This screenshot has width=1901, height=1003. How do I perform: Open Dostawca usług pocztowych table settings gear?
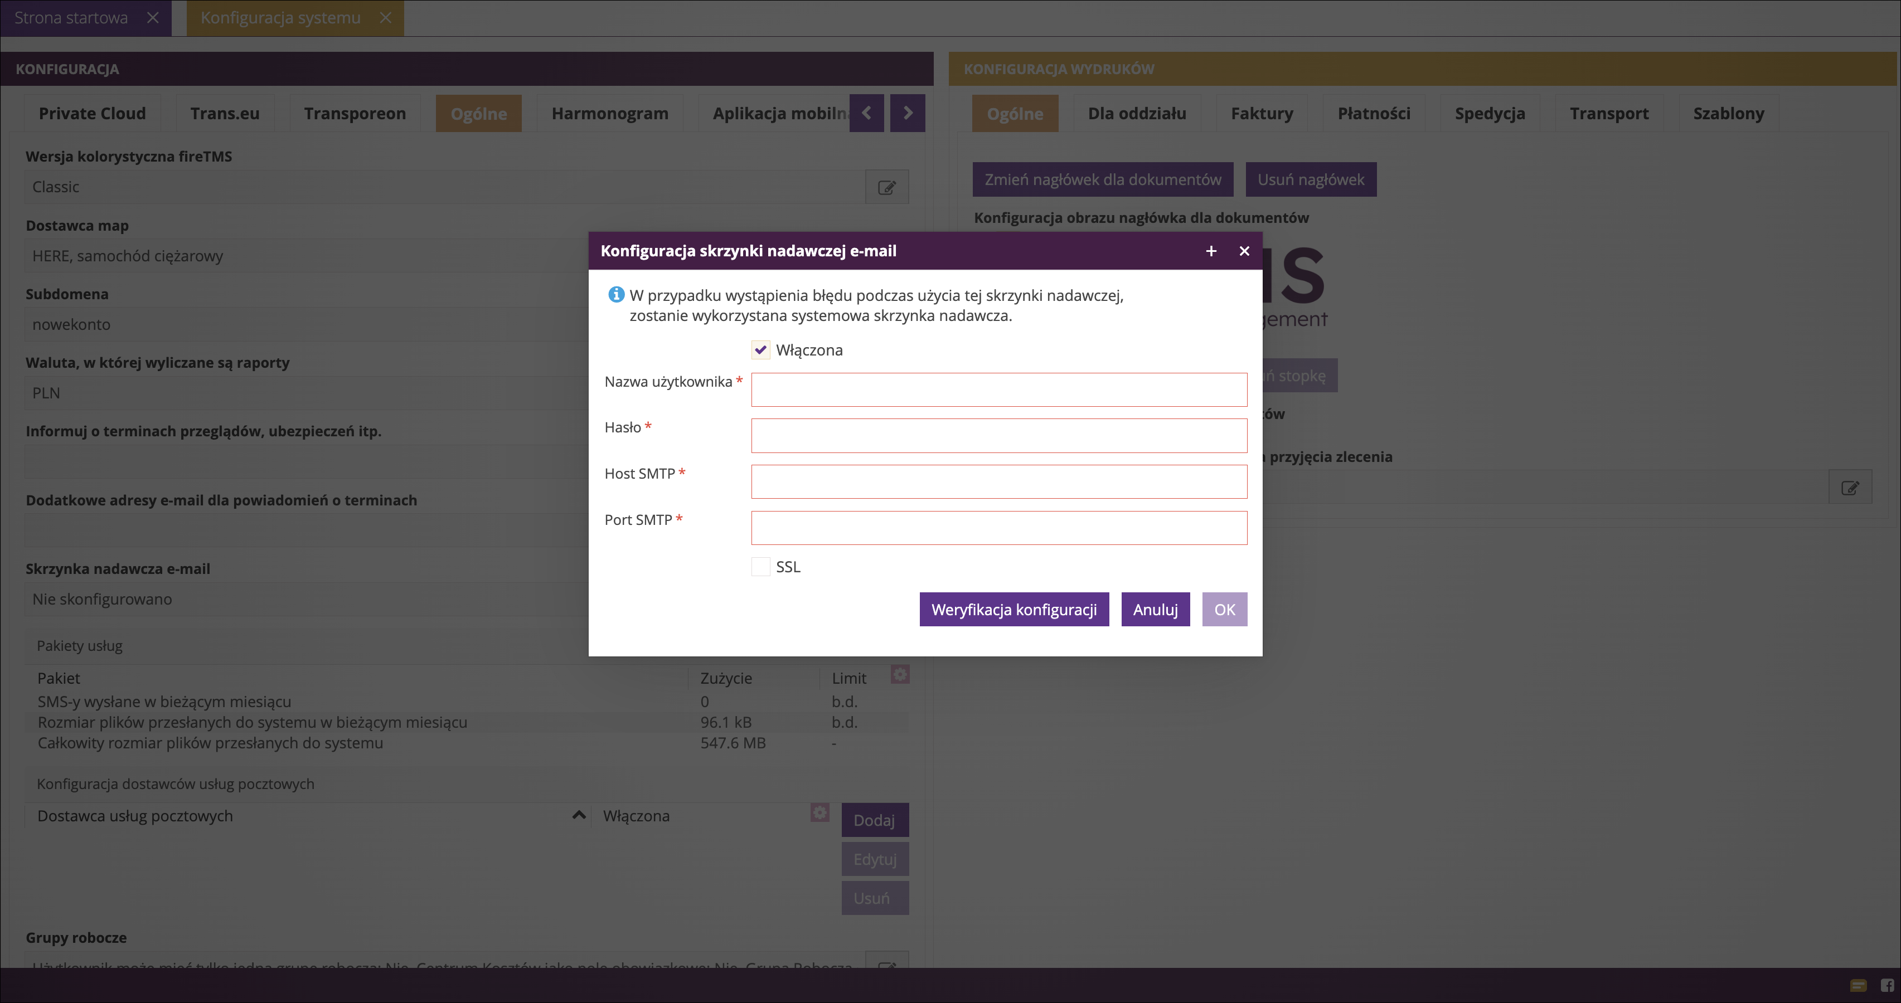[820, 812]
